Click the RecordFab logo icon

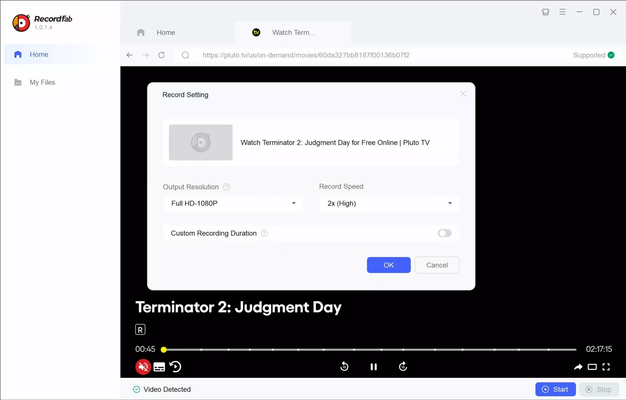(x=21, y=23)
